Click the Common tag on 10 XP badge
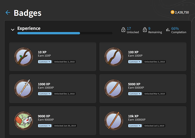The width and height of the screenshot is (195, 138). pos(45,62)
